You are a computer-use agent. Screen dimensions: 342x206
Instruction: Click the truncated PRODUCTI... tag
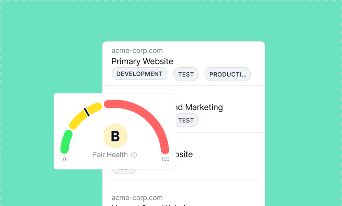click(228, 75)
